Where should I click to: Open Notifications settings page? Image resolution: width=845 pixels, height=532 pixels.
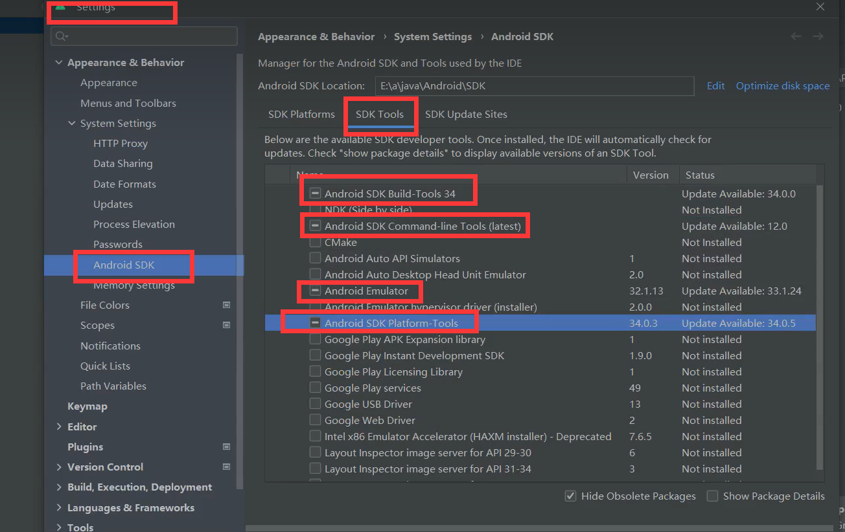[x=110, y=346]
